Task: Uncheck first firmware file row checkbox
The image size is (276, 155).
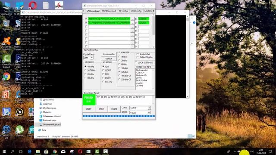Action: (x=86, y=19)
